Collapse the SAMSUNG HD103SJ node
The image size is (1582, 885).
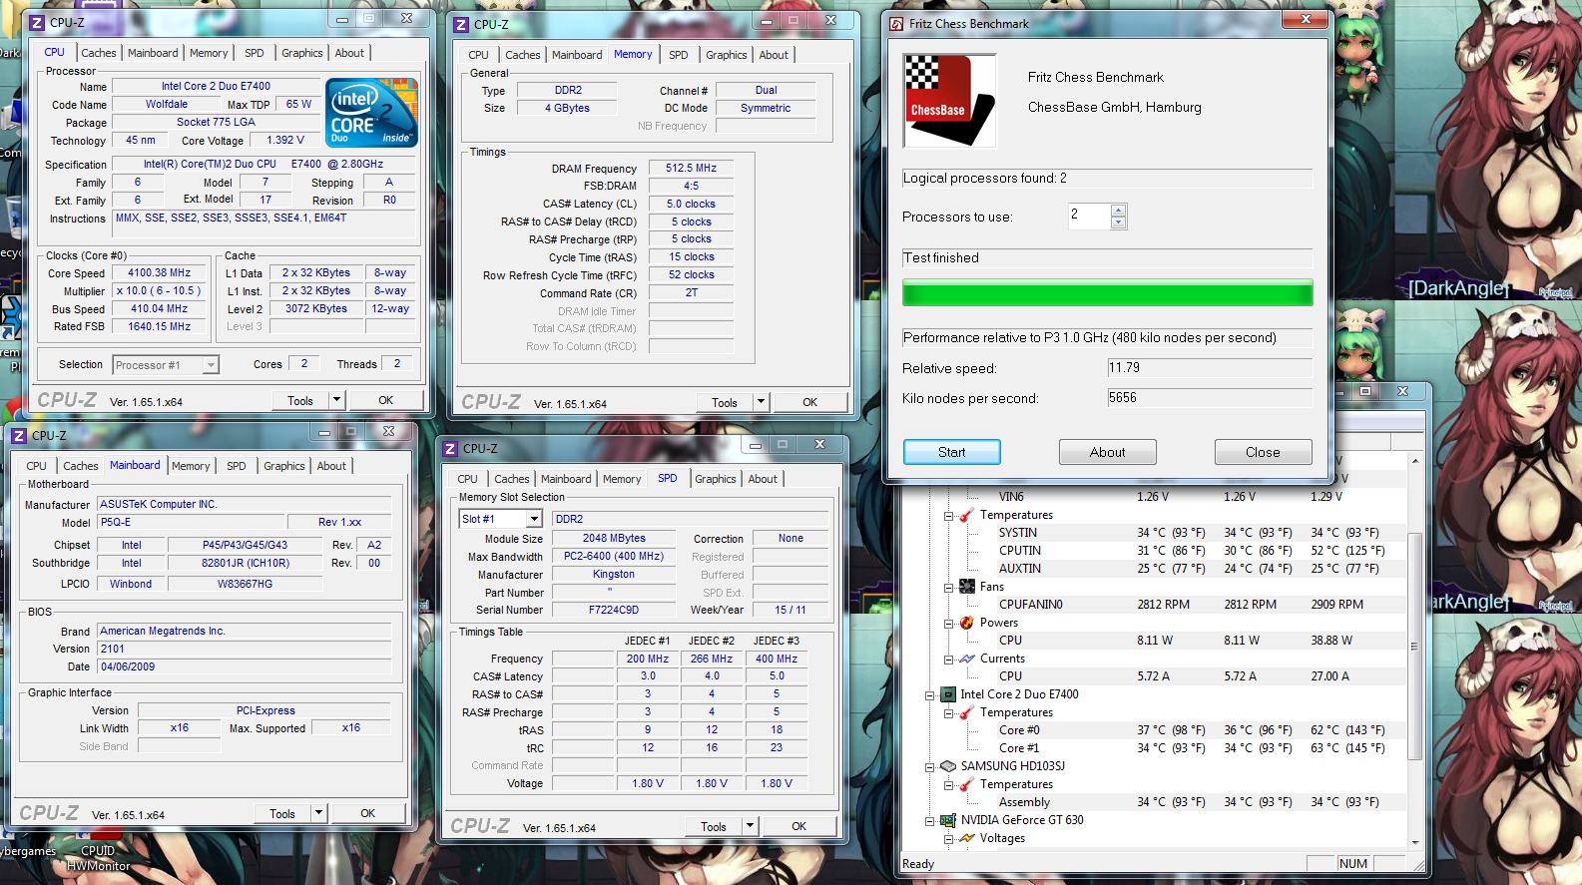click(929, 767)
